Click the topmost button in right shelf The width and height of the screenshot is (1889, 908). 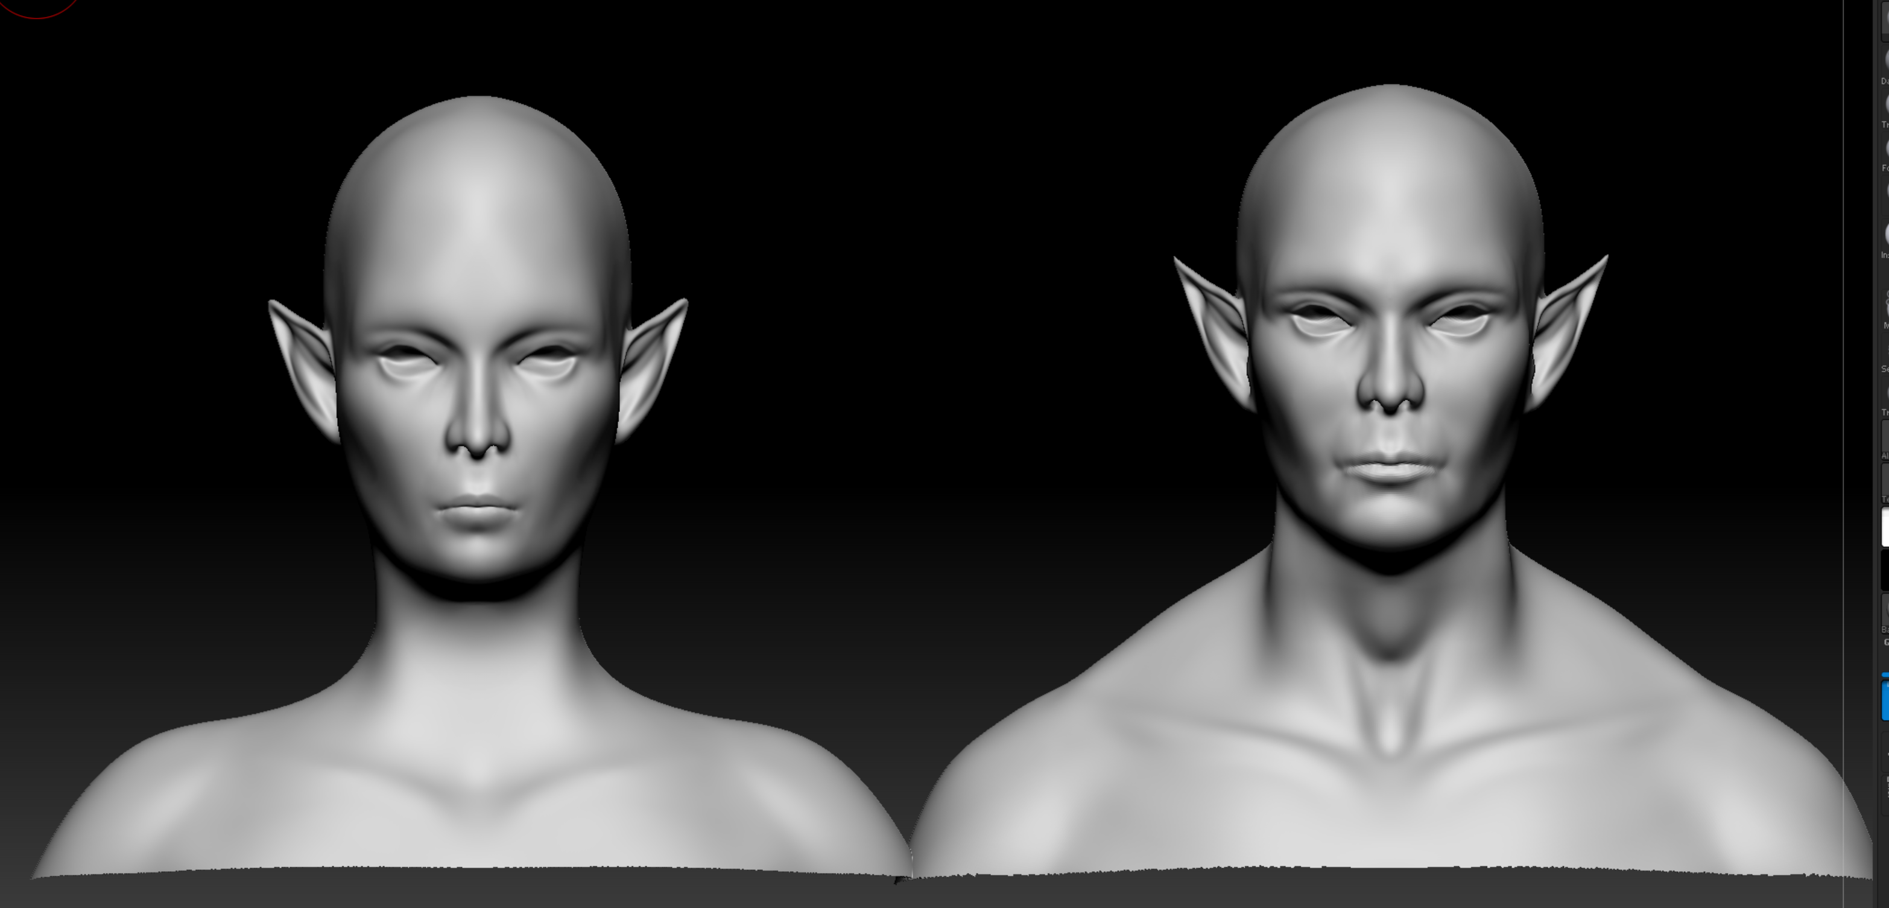[x=1885, y=21]
